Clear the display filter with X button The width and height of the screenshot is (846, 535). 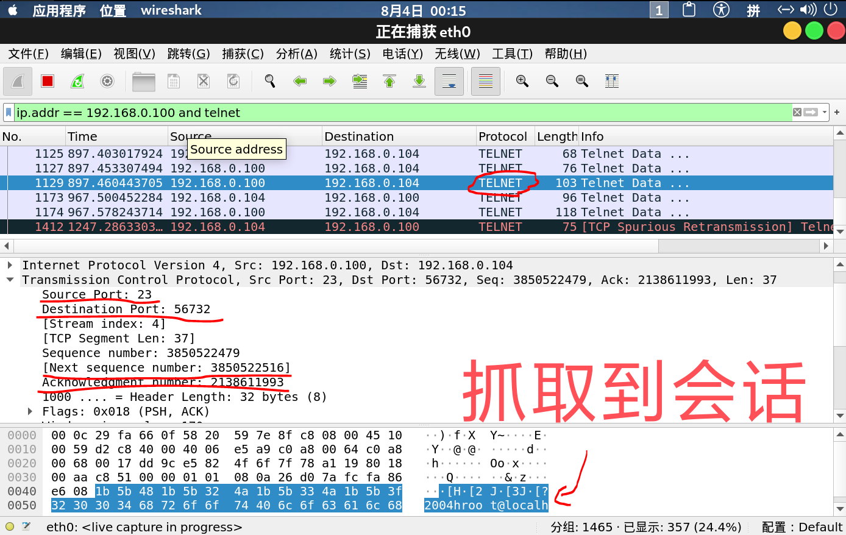click(x=797, y=112)
